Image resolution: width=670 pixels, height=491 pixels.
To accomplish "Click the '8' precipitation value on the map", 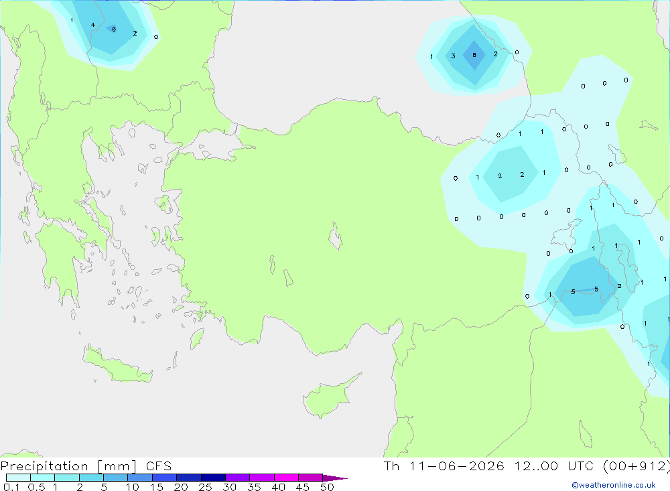I will point(474,55).
